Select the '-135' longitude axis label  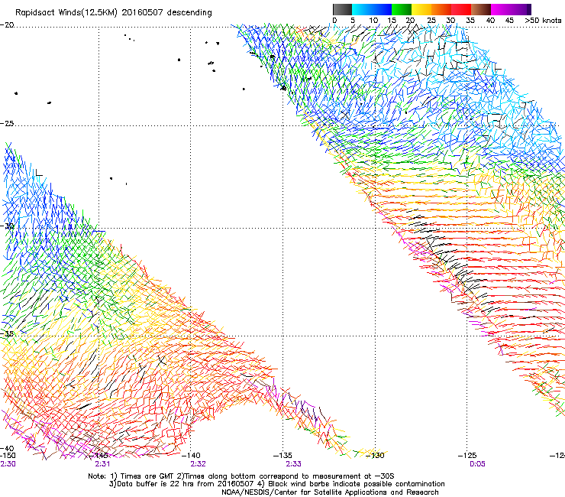click(282, 456)
